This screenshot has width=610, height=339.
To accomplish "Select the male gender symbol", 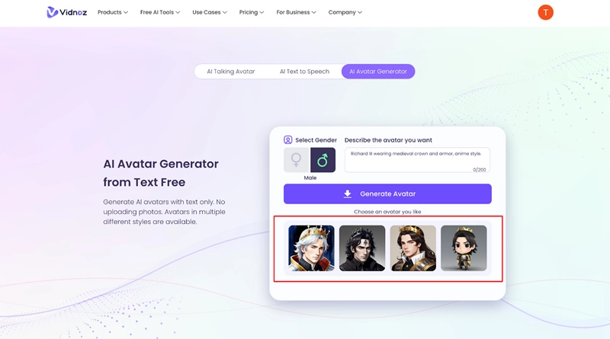I will pos(323,160).
